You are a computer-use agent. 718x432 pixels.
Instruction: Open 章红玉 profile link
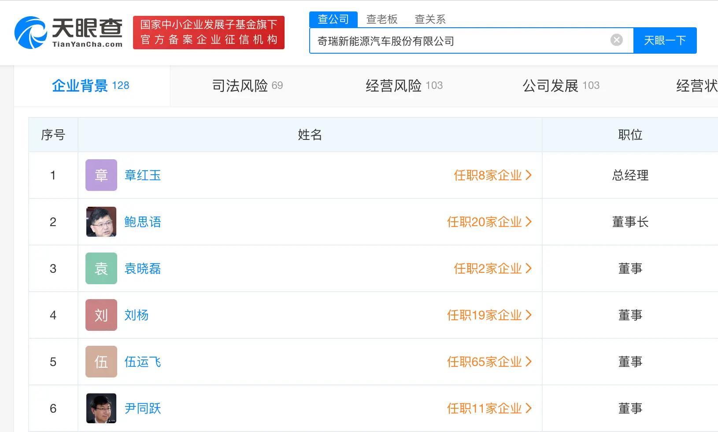pyautogui.click(x=143, y=176)
